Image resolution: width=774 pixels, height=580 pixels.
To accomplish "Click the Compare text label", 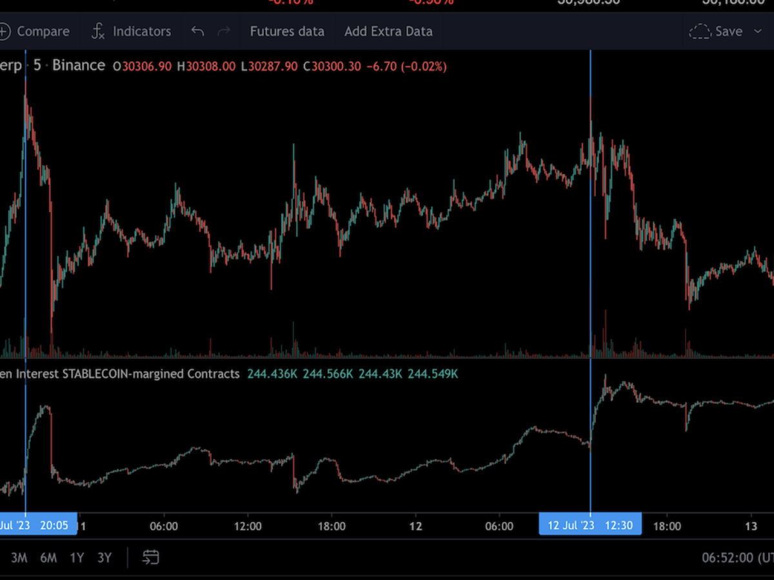I will tap(43, 31).
